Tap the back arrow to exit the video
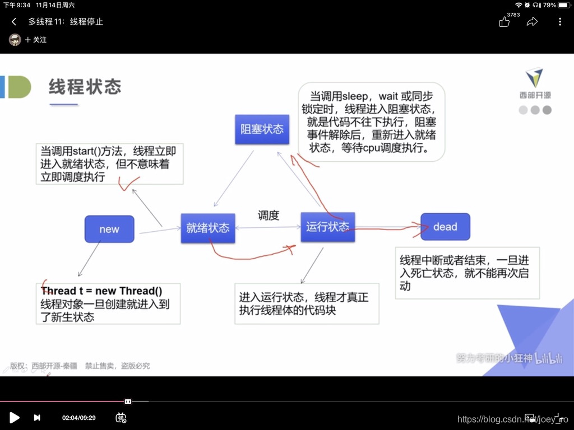574x430 pixels. click(x=13, y=21)
